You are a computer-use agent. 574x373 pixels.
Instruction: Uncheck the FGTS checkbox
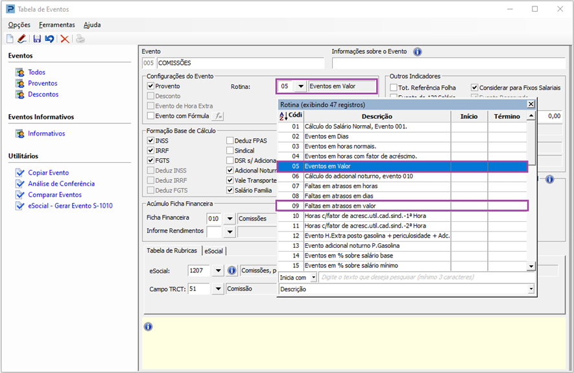pos(150,160)
